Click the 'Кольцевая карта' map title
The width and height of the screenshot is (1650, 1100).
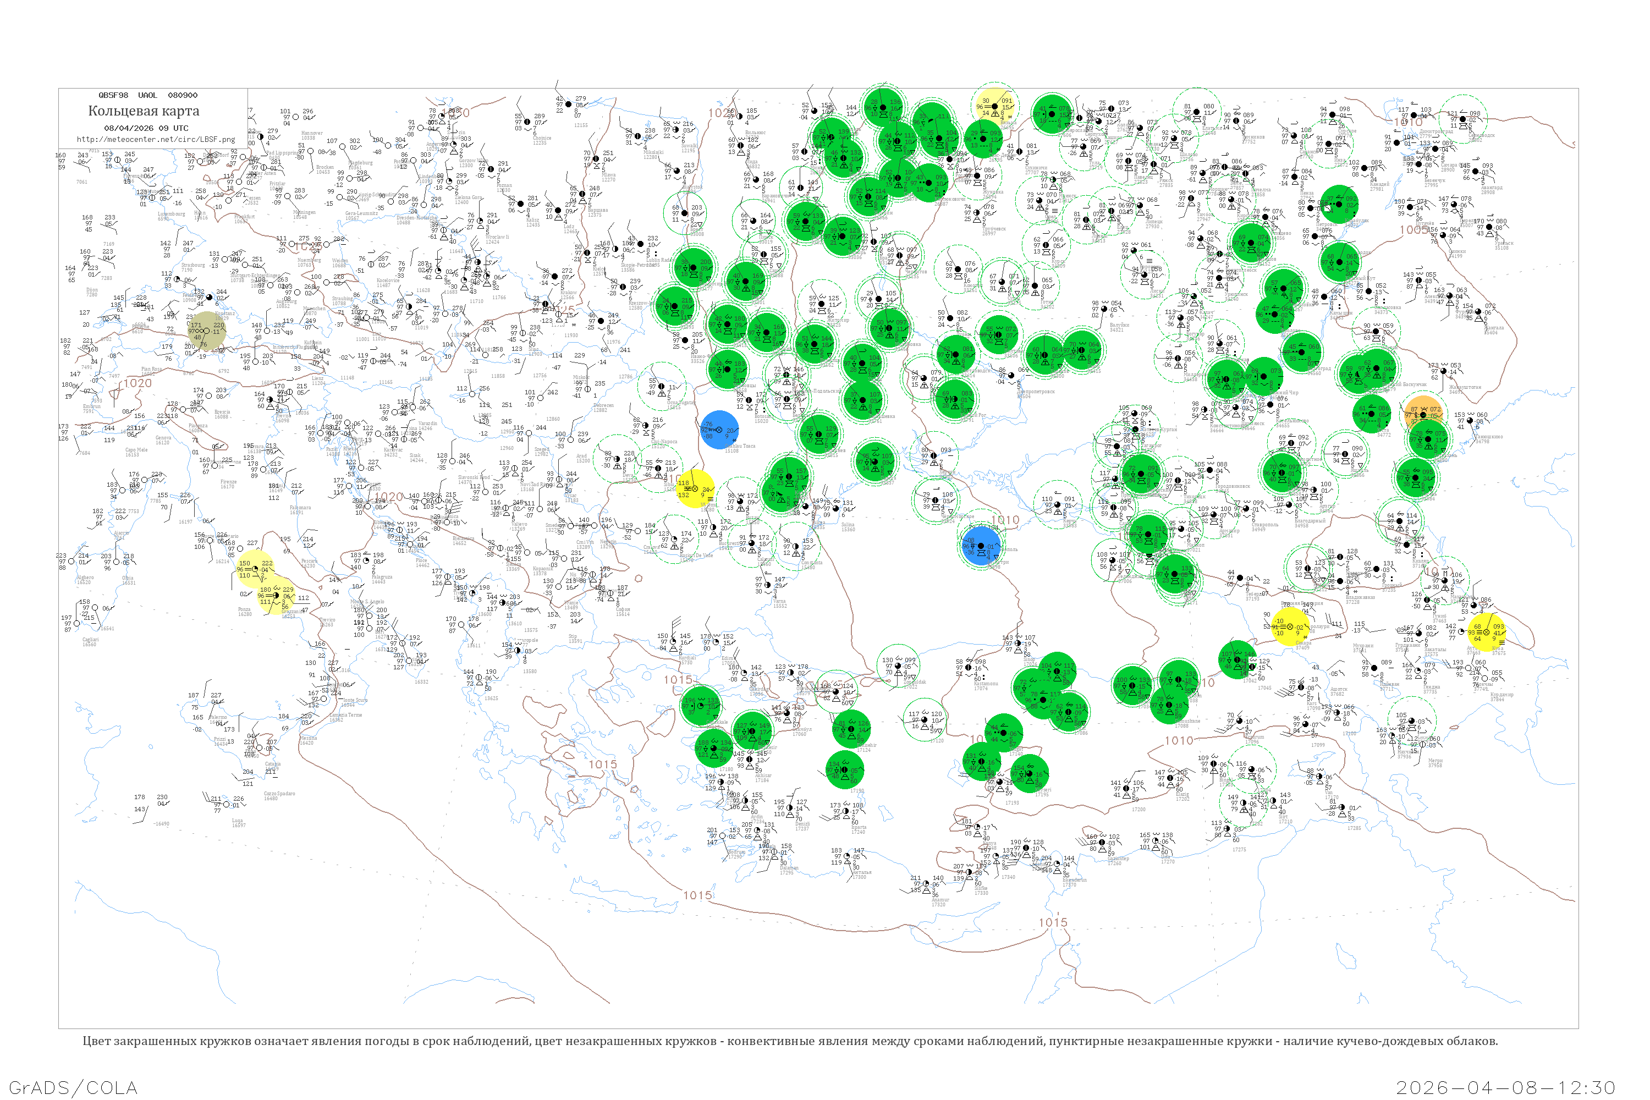click(144, 111)
